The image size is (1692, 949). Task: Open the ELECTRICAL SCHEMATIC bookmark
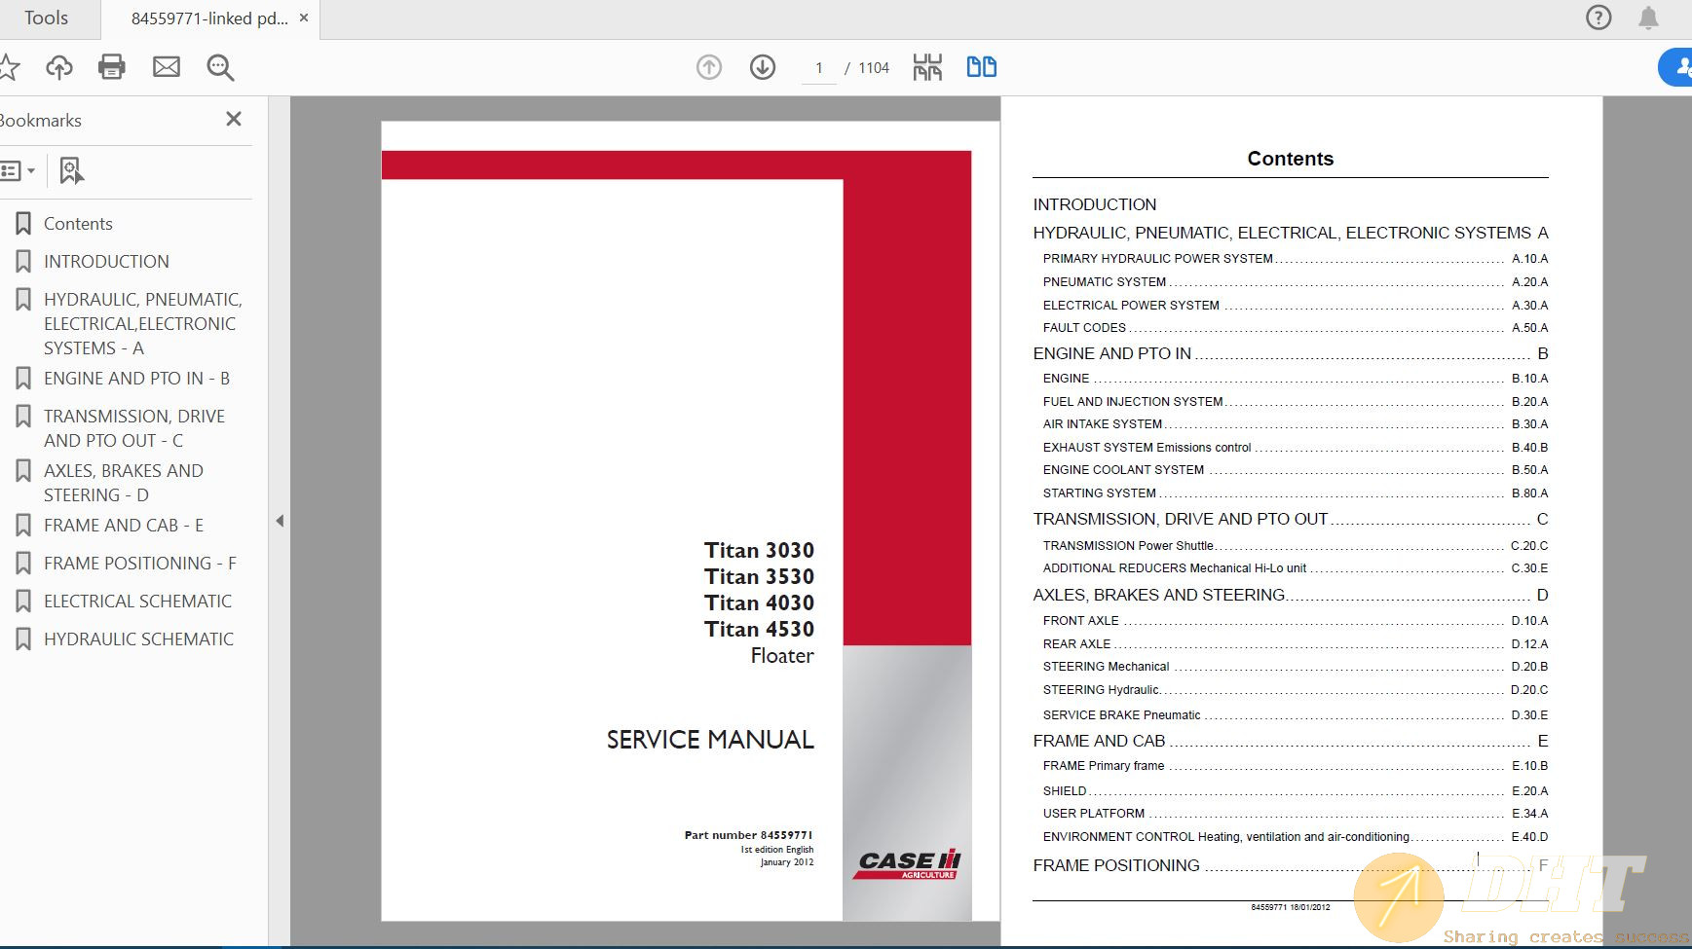(x=136, y=601)
